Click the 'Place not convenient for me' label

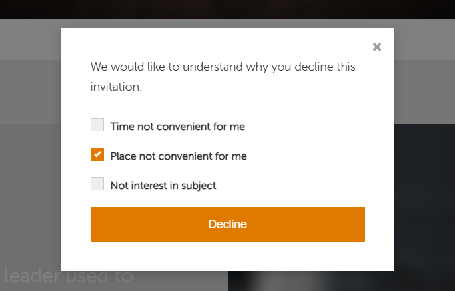(x=179, y=156)
